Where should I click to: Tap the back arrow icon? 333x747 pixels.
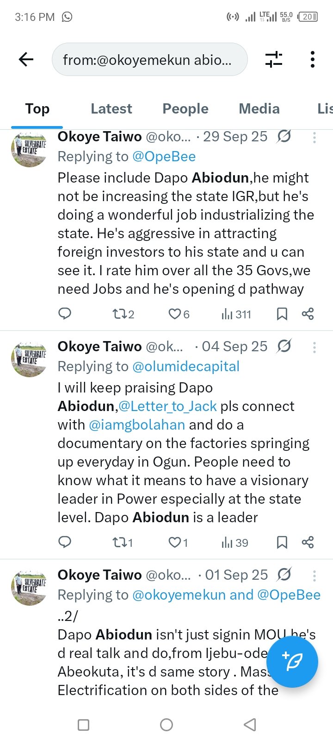[x=26, y=59]
